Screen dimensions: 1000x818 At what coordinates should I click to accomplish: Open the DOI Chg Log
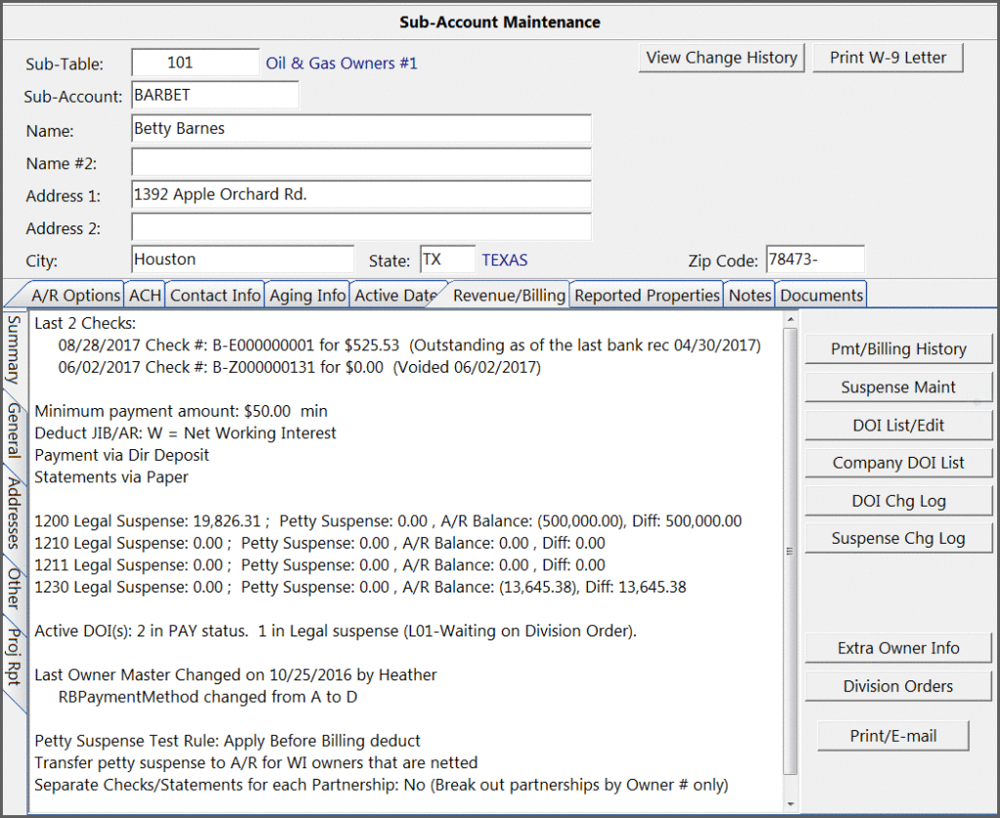[897, 500]
